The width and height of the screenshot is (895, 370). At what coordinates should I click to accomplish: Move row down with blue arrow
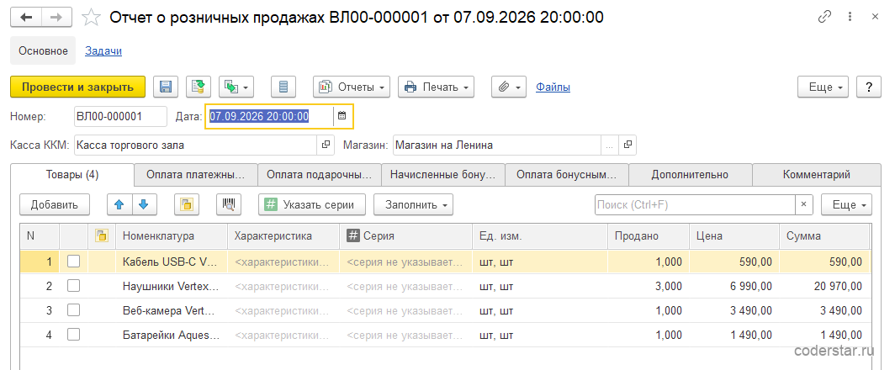(x=145, y=204)
